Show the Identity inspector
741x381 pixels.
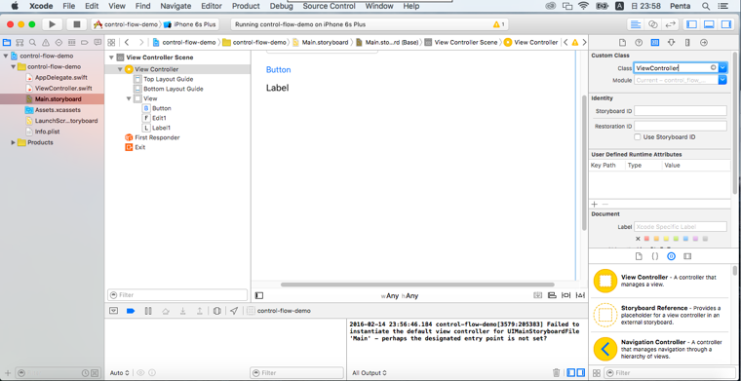[655, 43]
